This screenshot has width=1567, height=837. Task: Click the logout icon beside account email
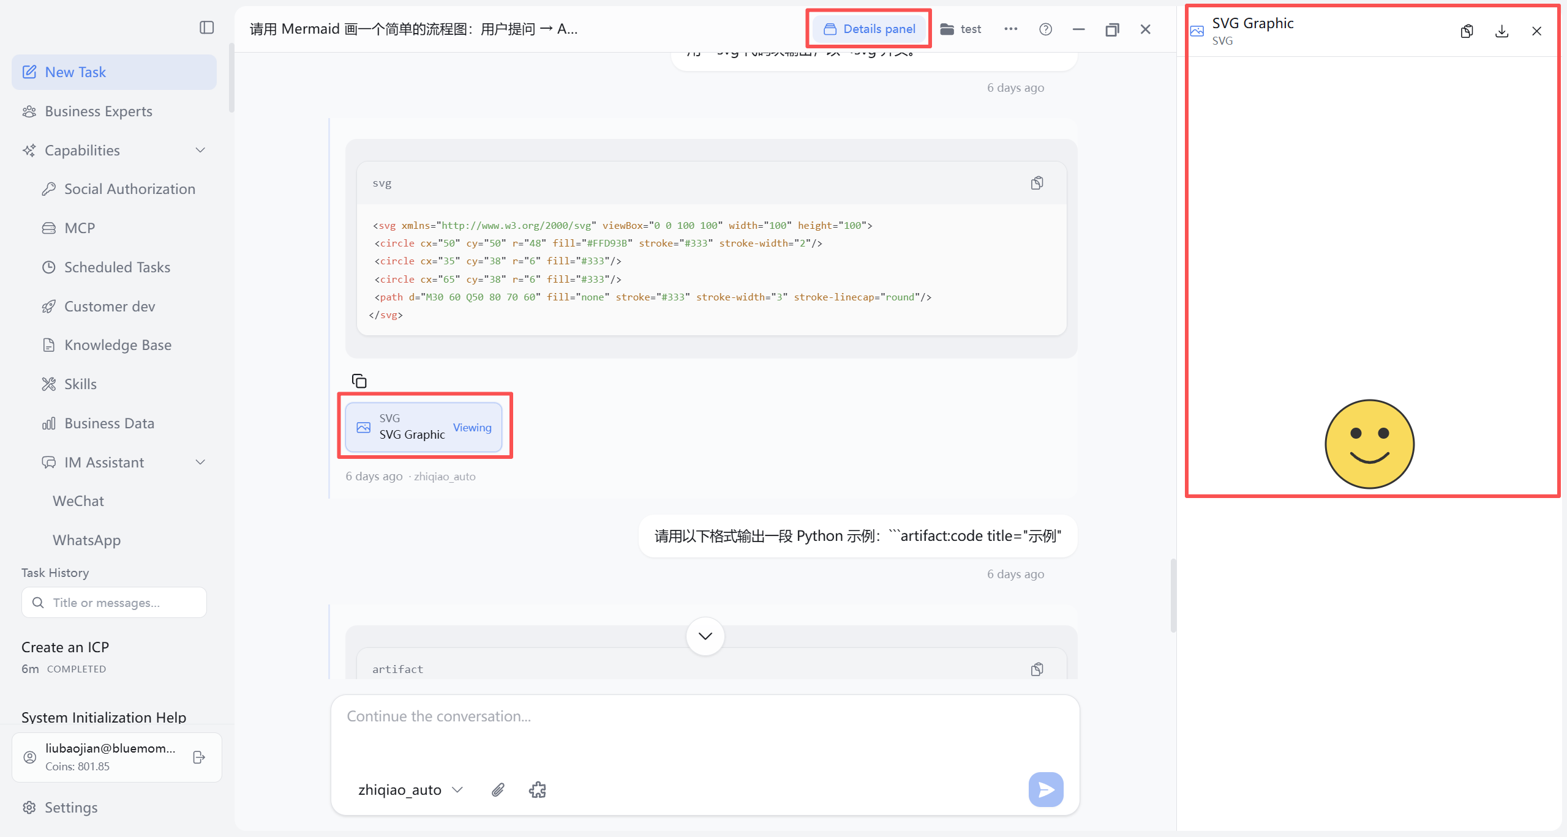pyautogui.click(x=198, y=757)
